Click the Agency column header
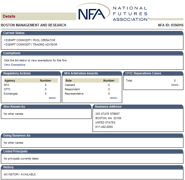Viewport: 185px width, 180px height. click(x=10, y=81)
